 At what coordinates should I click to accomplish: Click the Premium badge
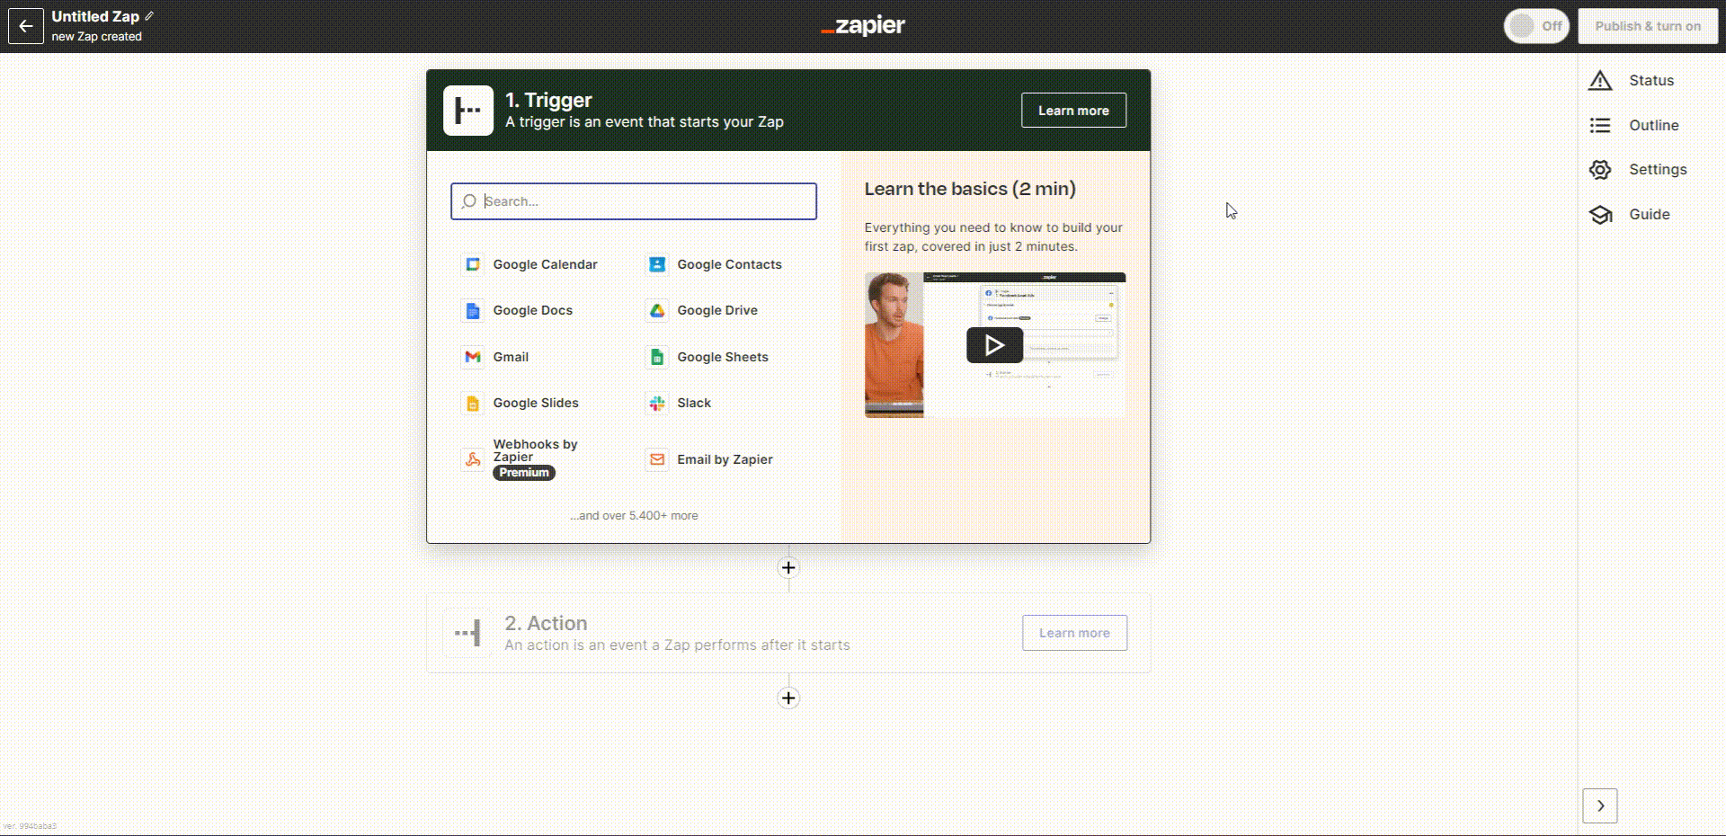coord(524,473)
